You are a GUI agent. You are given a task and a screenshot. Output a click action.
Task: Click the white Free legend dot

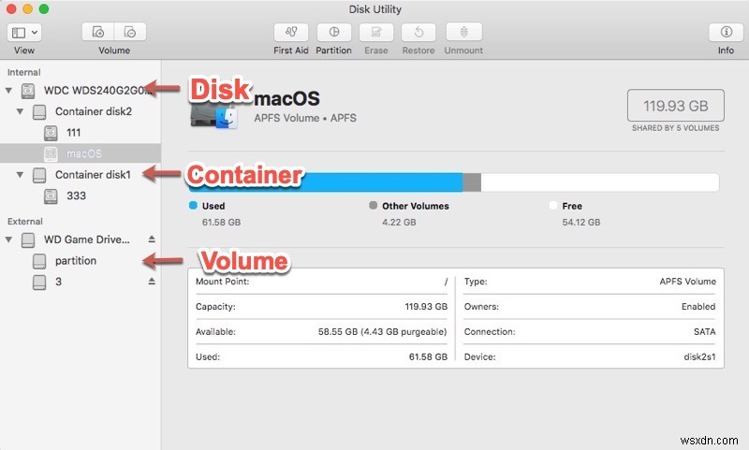click(x=553, y=205)
